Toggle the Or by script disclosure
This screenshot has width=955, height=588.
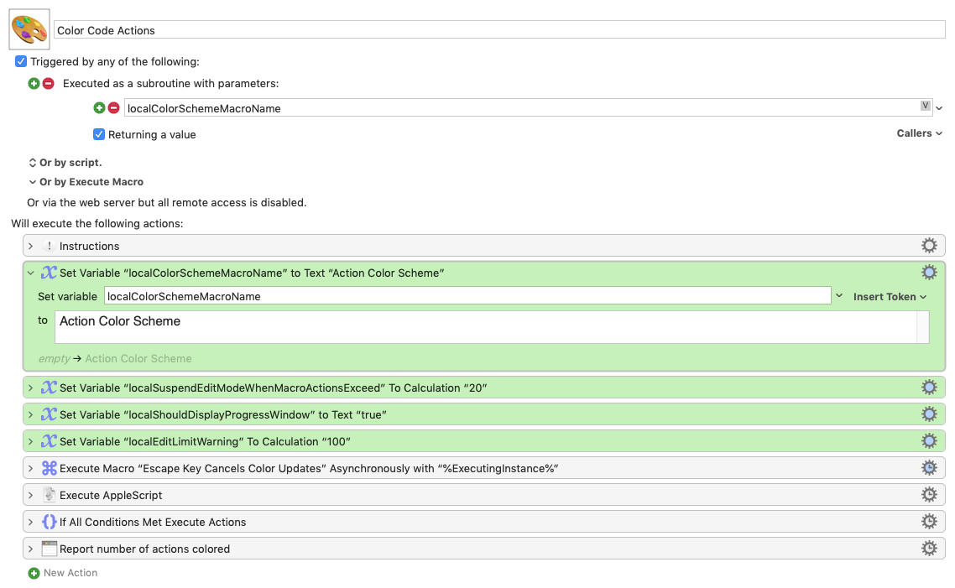[32, 163]
